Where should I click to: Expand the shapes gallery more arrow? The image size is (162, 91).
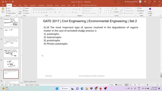[113, 13]
